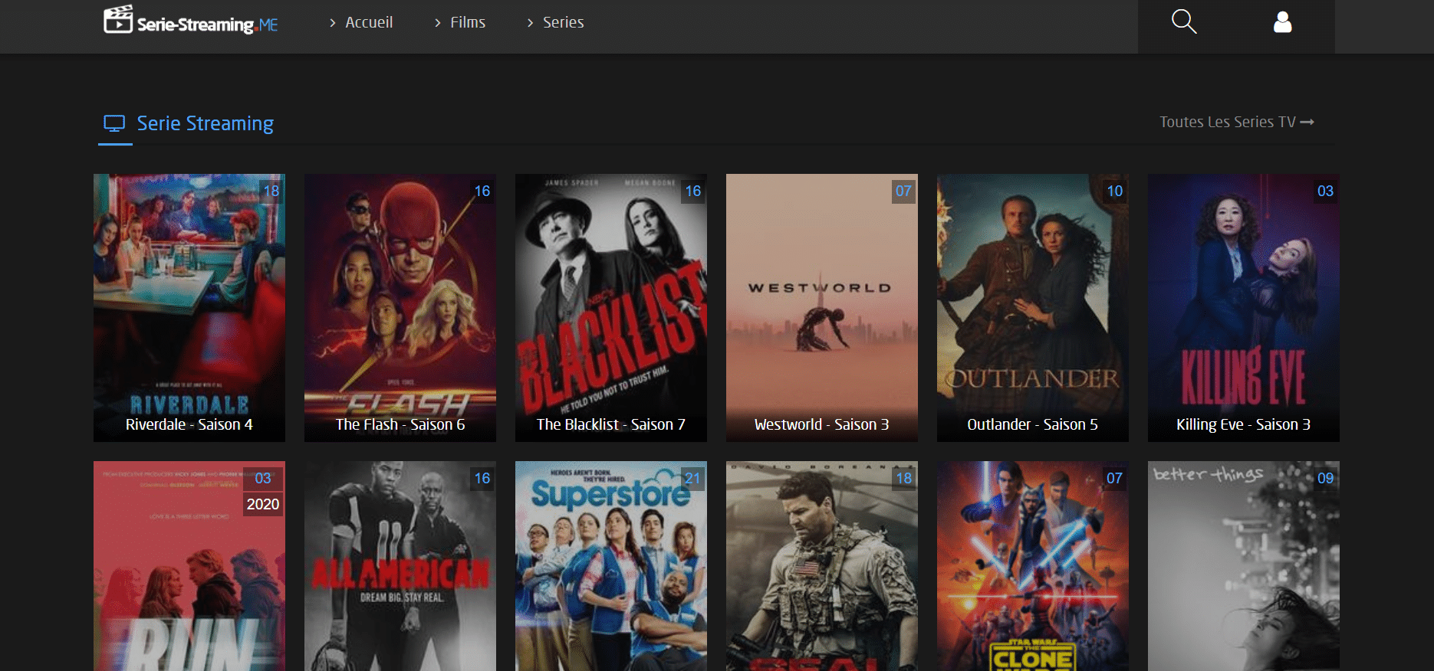1434x671 pixels.
Task: Click episode badge 07 on Clone Wars
Action: 1115,478
